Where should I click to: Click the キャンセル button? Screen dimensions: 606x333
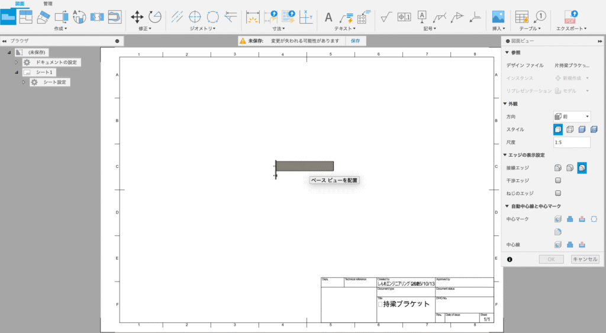tap(585, 259)
